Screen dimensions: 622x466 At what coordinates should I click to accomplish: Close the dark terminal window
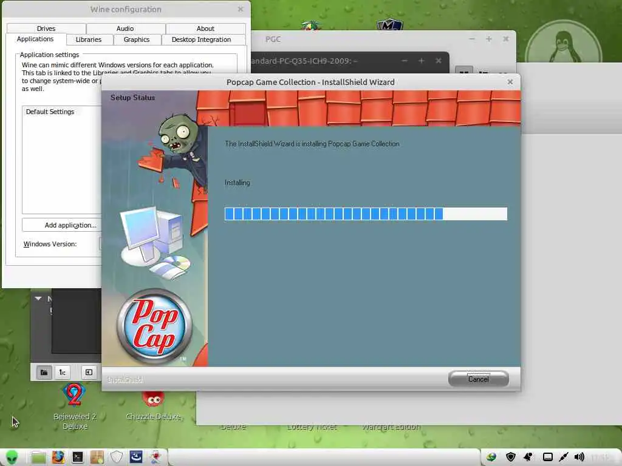(439, 61)
